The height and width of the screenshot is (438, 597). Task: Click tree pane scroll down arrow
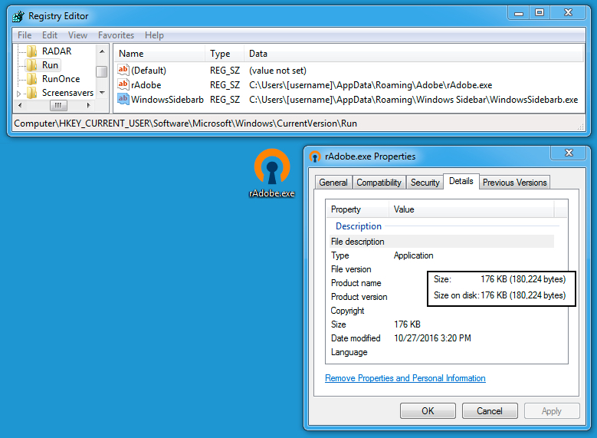102,93
